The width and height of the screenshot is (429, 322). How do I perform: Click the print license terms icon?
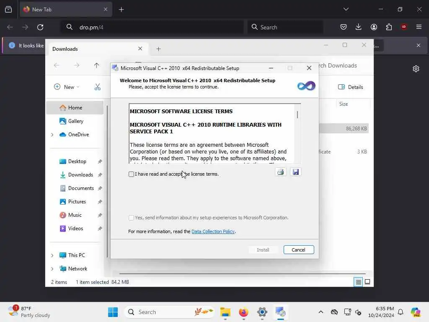[x=280, y=172]
